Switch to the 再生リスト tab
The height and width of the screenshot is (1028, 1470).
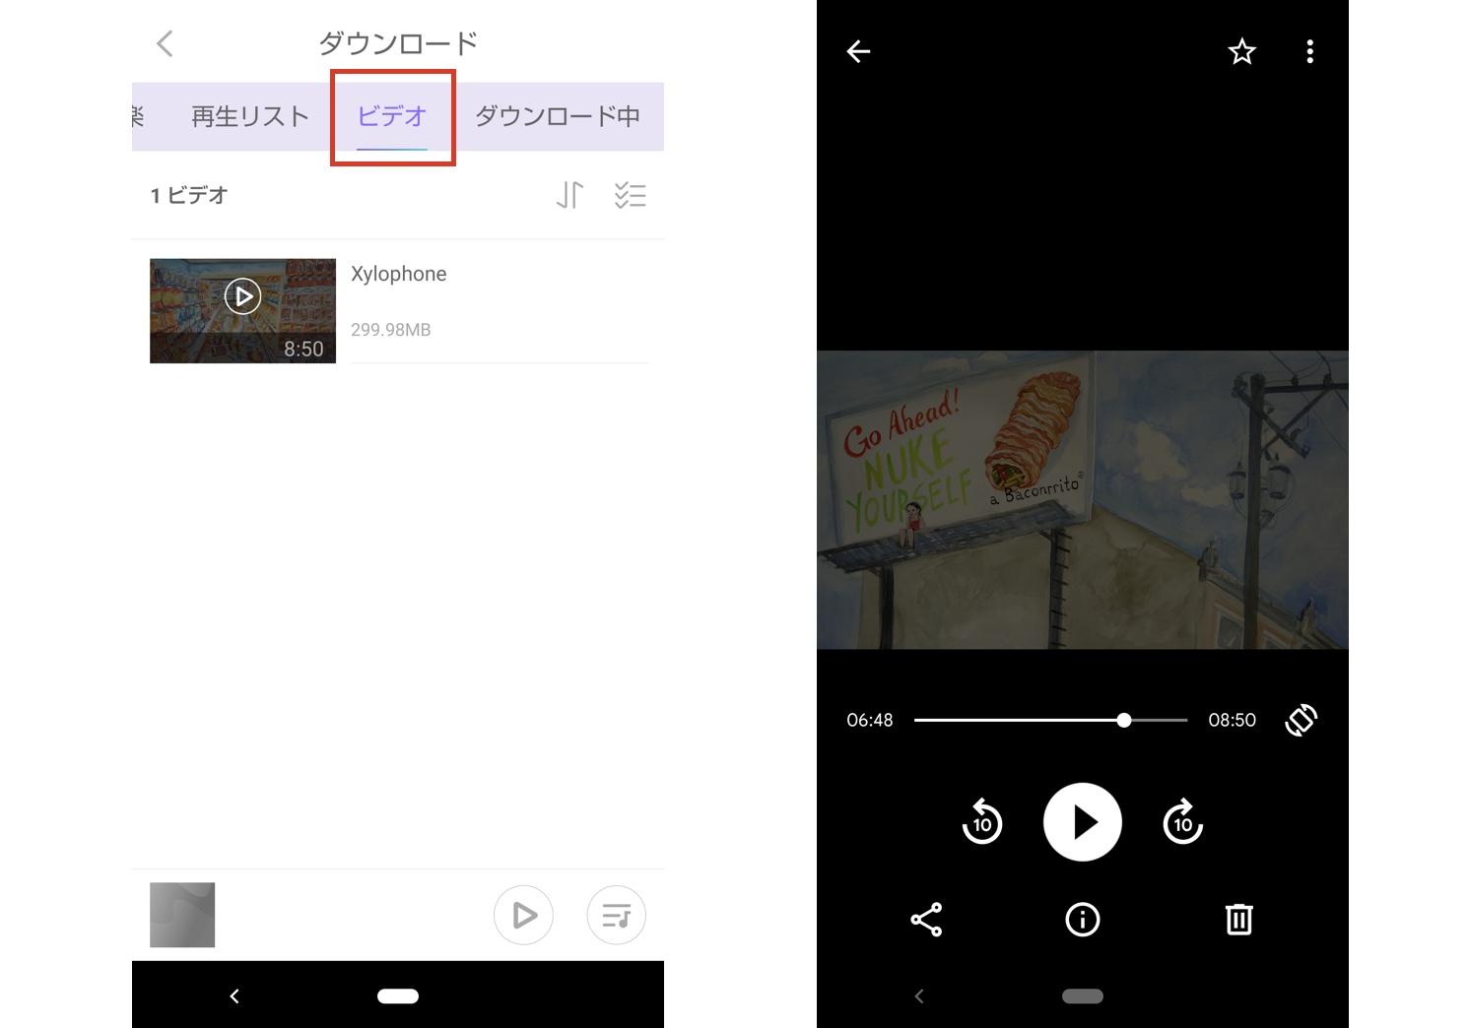(250, 116)
